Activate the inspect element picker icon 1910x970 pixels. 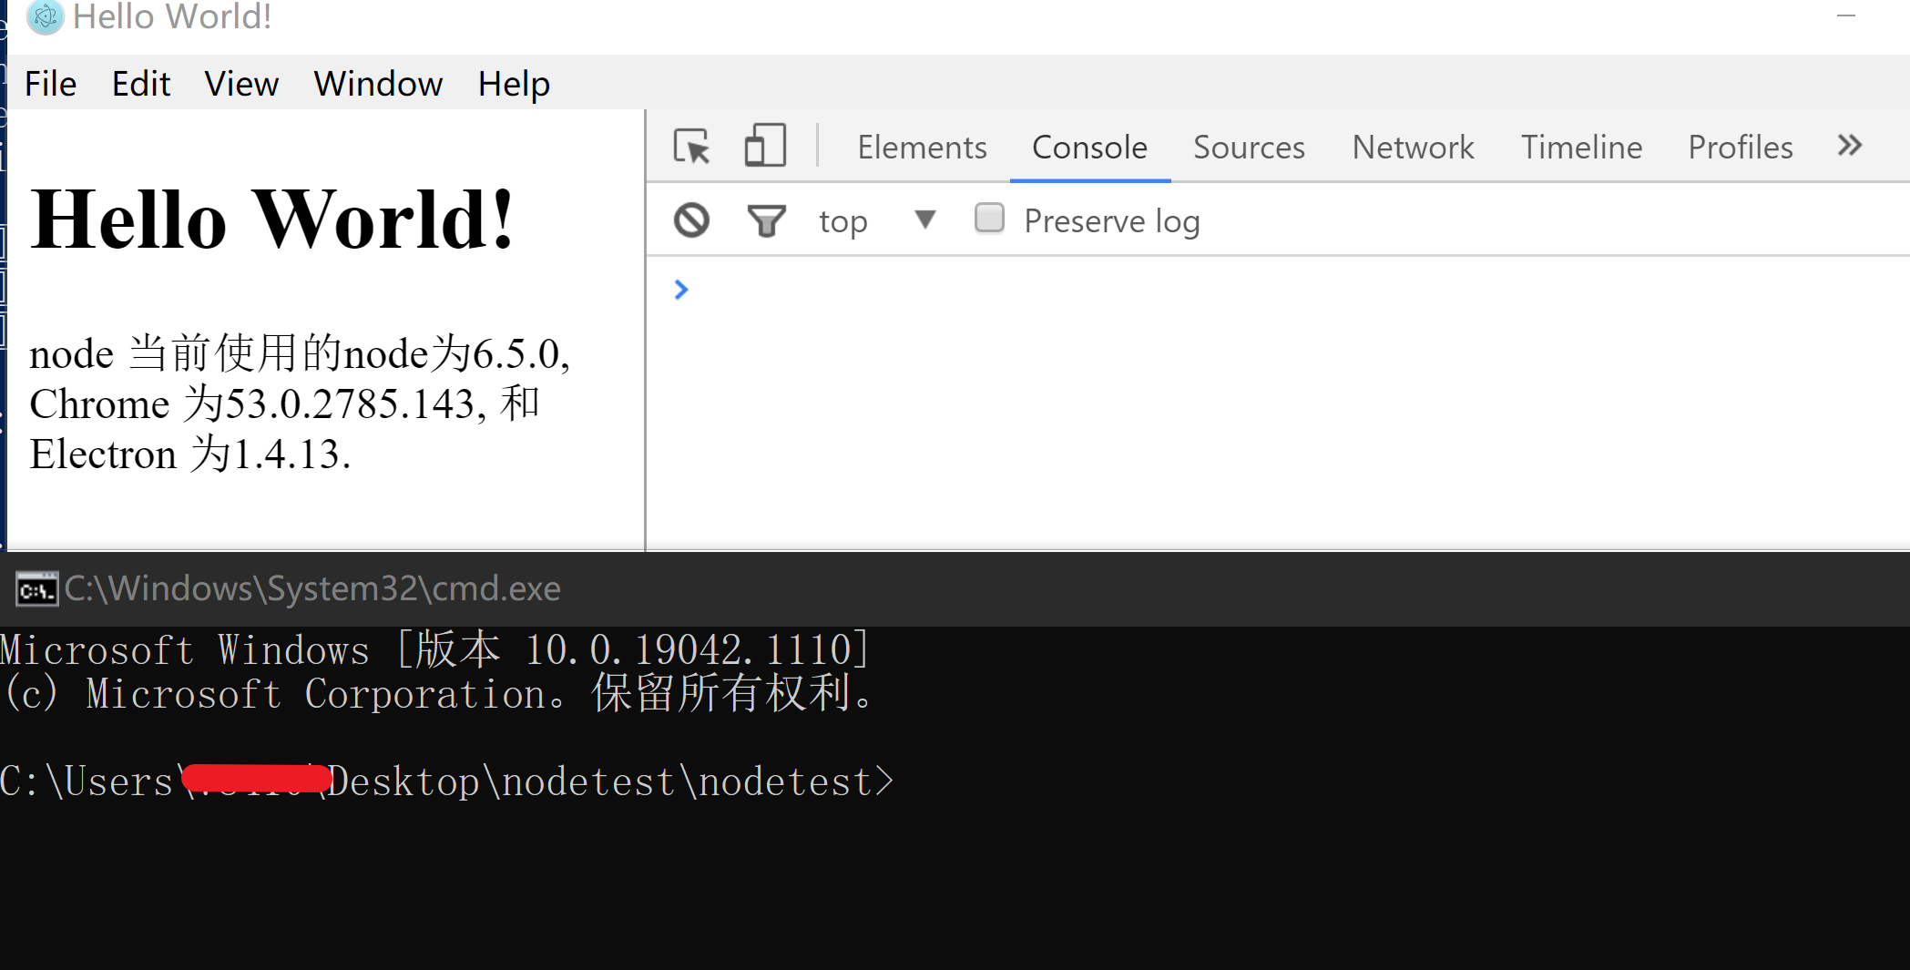click(691, 147)
